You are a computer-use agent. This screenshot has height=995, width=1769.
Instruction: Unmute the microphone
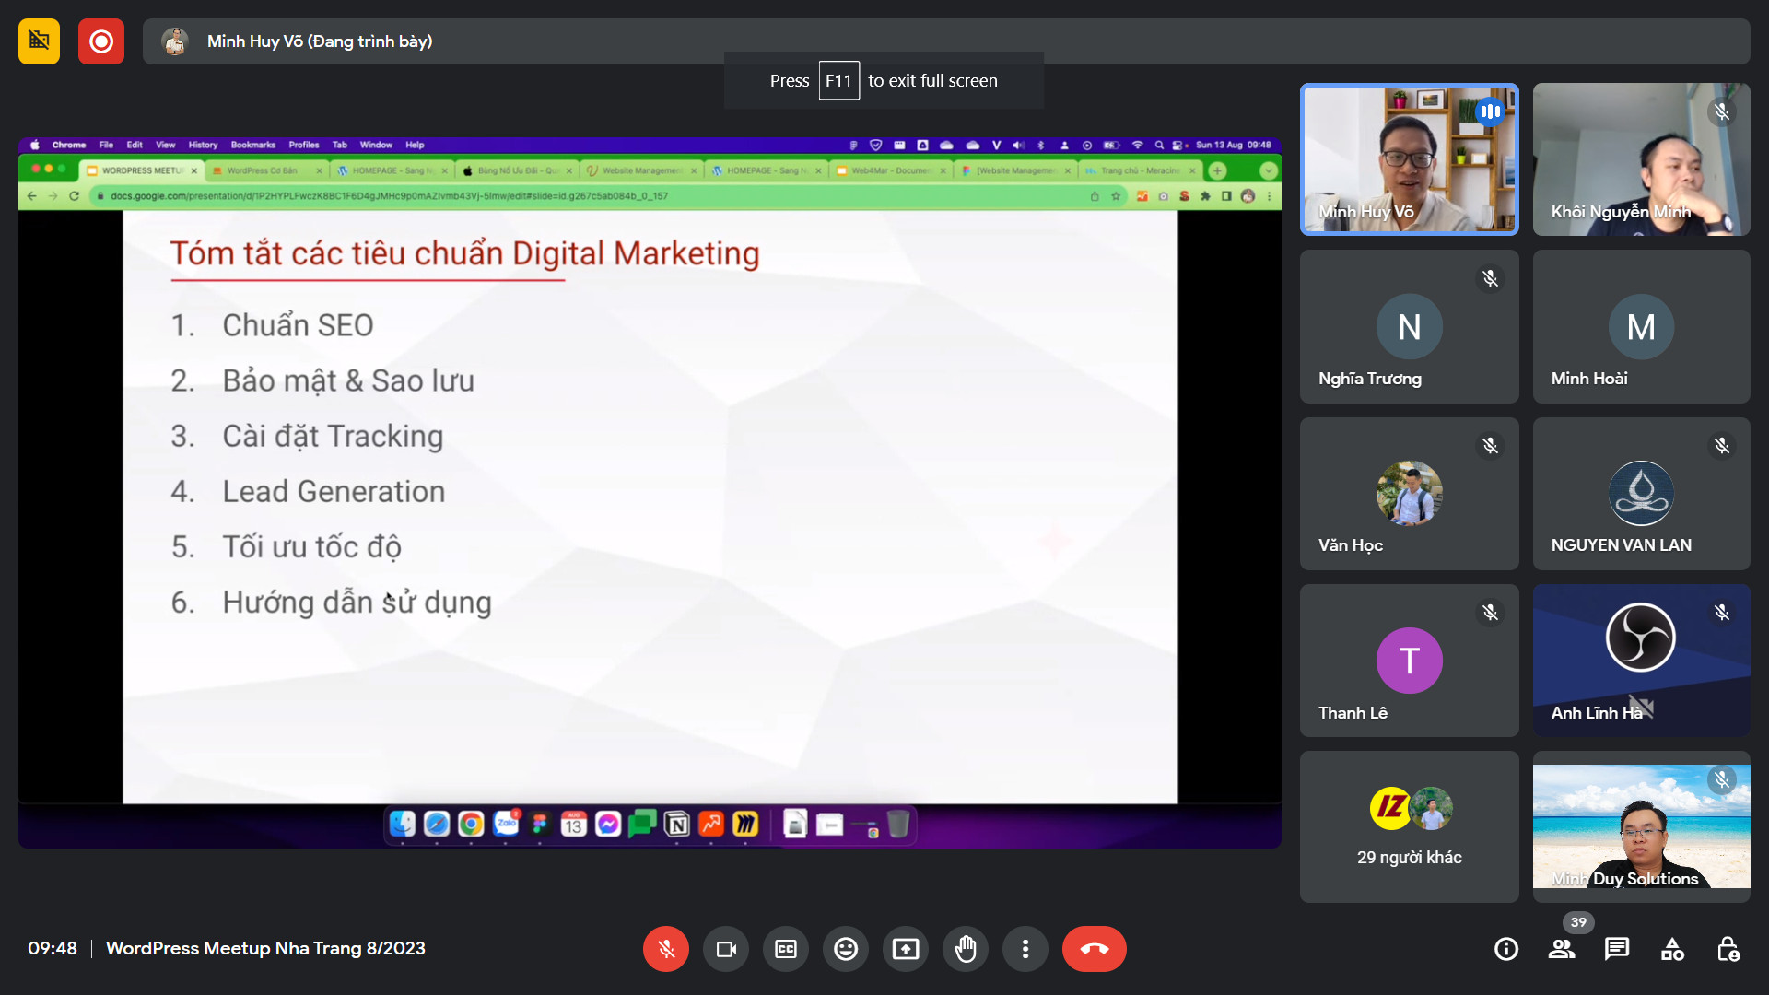point(665,949)
